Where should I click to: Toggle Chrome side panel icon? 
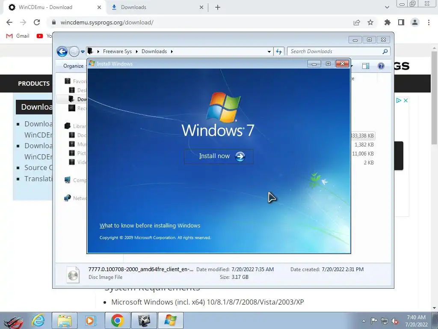[401, 22]
